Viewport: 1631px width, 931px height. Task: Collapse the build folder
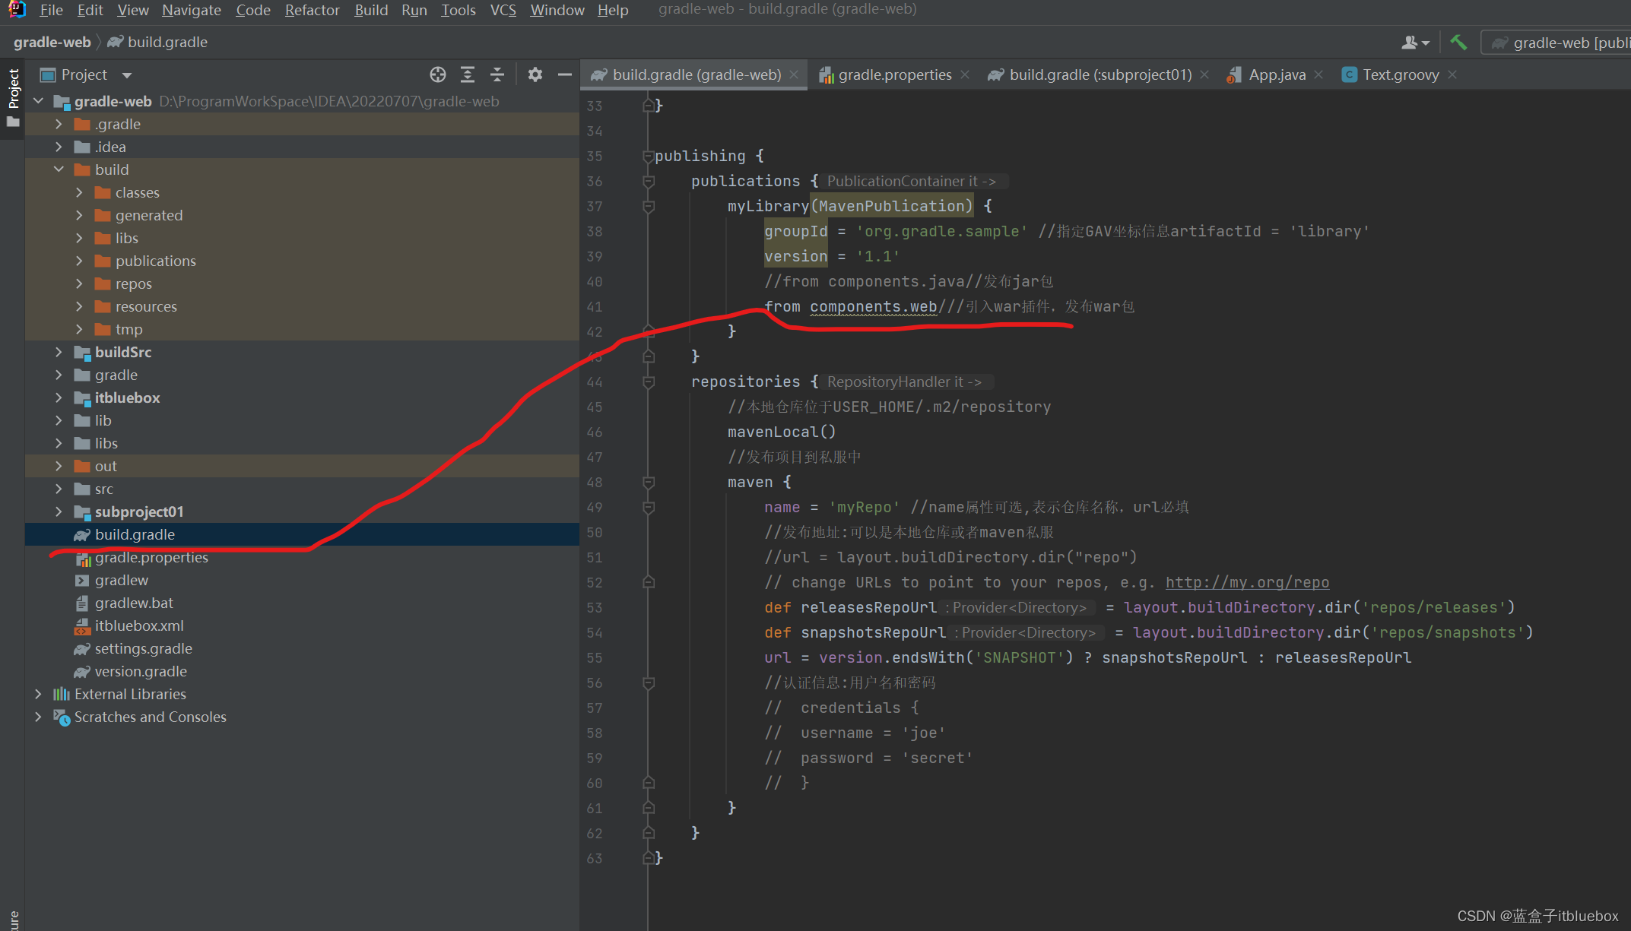(x=59, y=169)
